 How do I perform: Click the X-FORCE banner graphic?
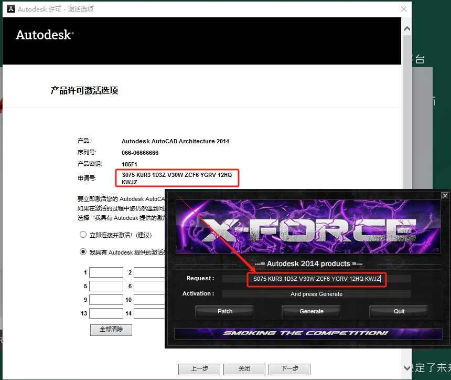pyautogui.click(x=307, y=228)
